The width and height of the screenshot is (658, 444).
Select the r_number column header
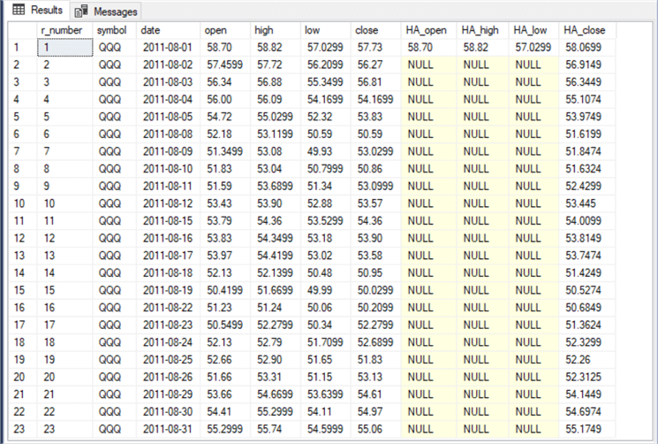(65, 30)
